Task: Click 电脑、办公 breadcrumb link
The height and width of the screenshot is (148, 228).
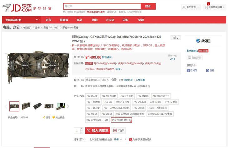Action: [11, 27]
